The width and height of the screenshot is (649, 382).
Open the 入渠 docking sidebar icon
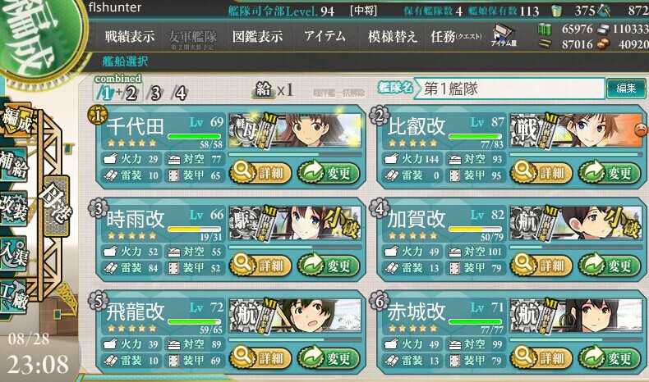15,252
